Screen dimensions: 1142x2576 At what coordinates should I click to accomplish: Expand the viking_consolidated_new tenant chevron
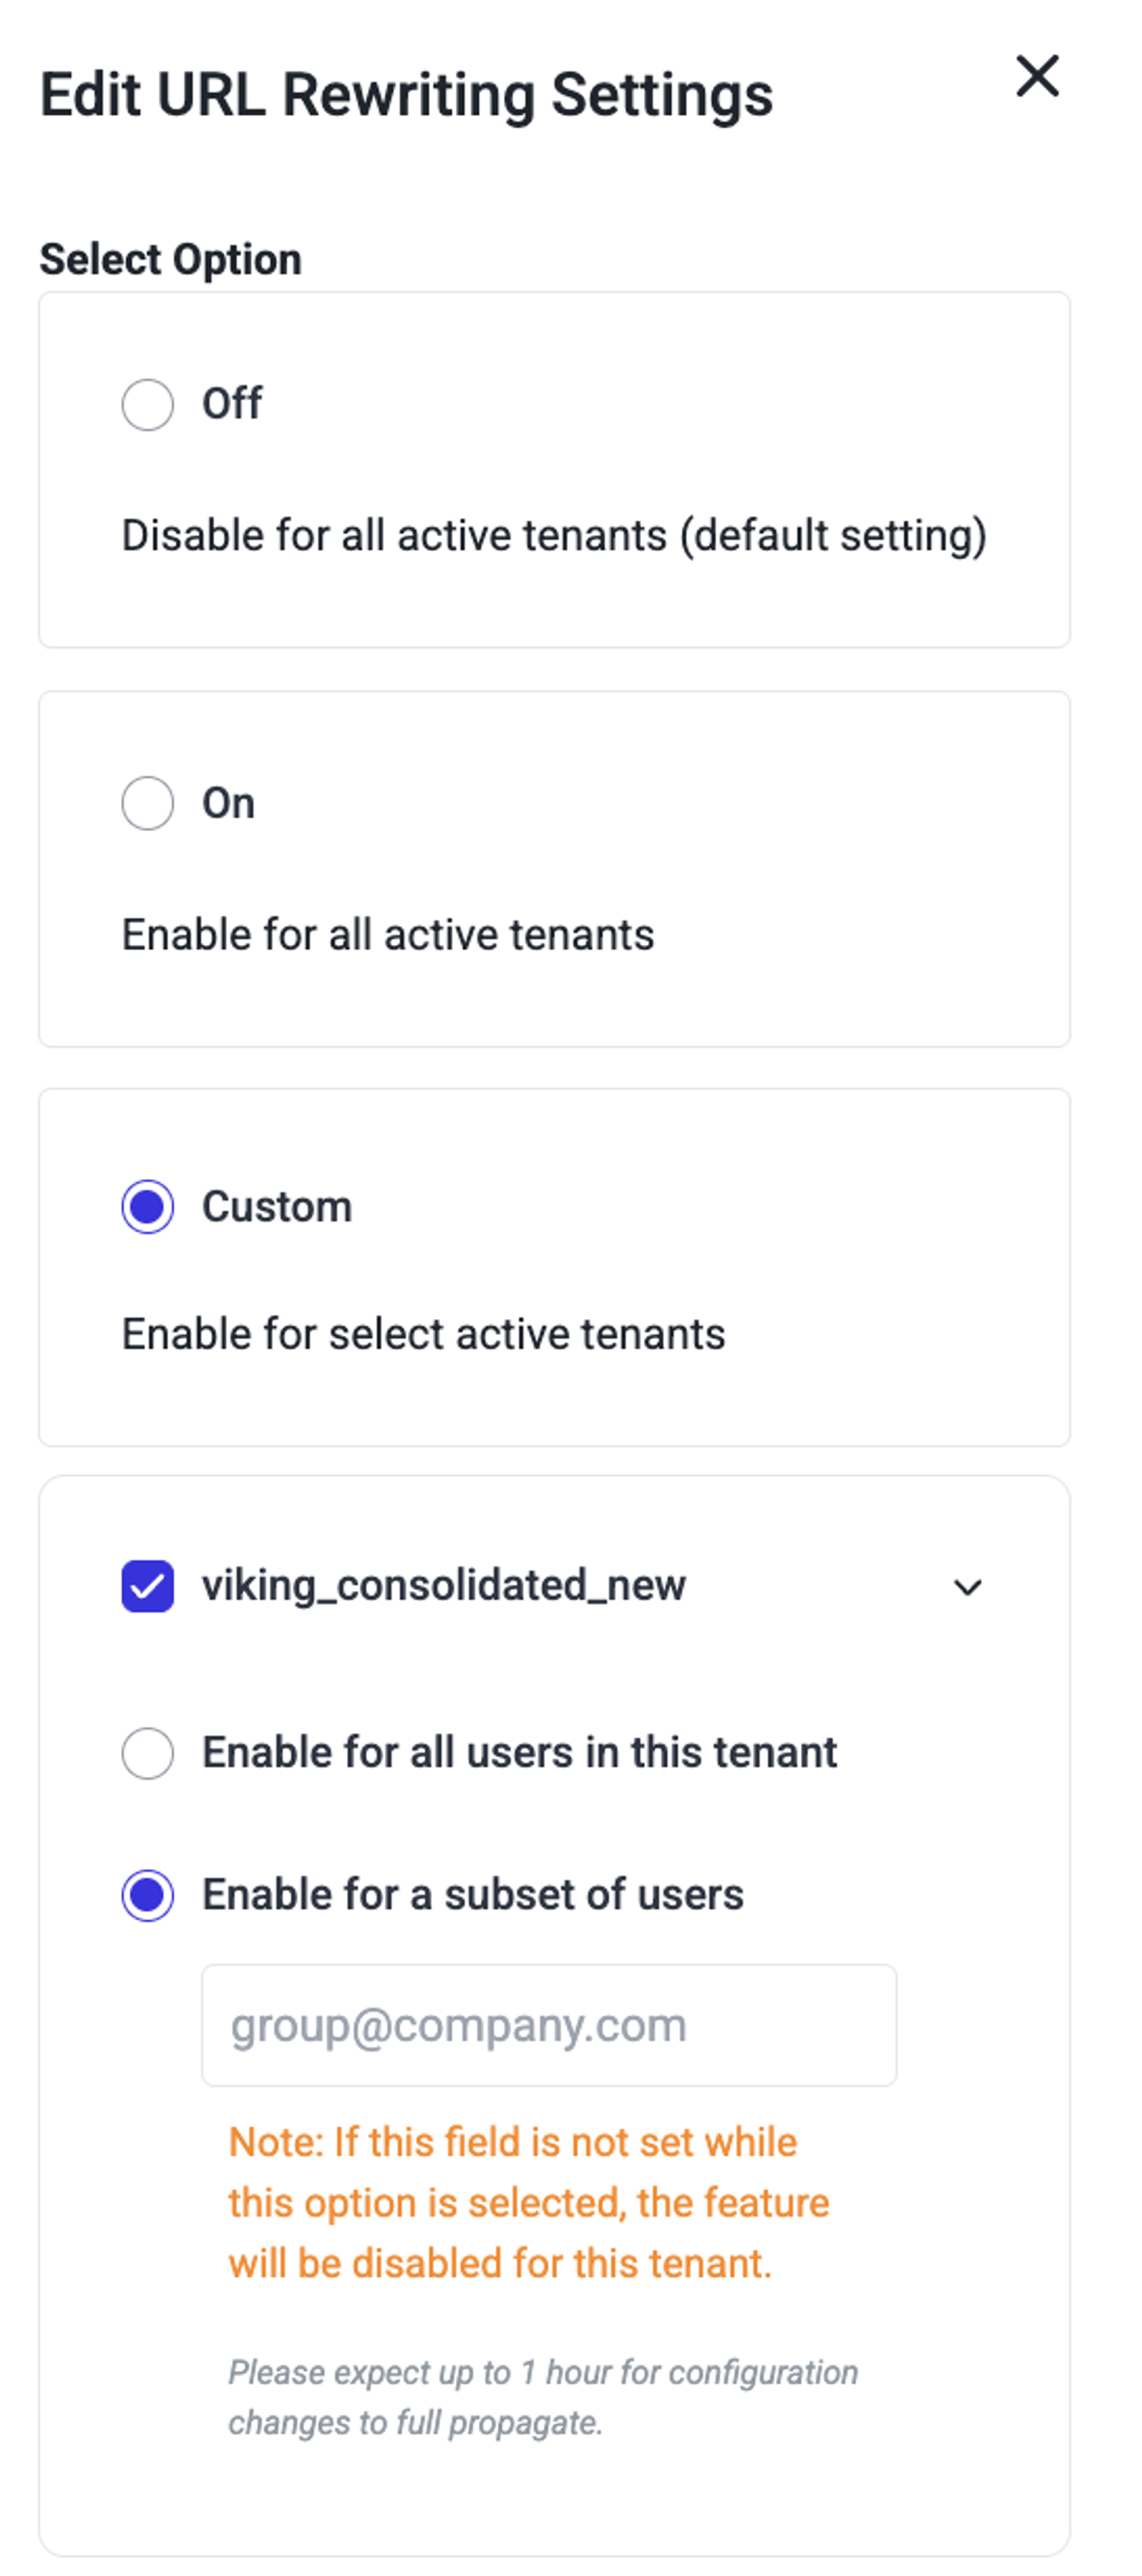(x=967, y=1587)
